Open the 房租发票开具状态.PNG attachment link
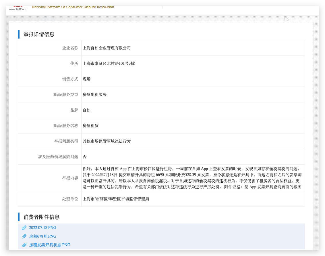This screenshot has width=325, height=256. [x=50, y=245]
